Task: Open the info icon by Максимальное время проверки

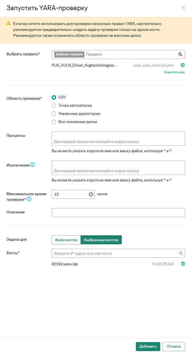Action: point(29,199)
